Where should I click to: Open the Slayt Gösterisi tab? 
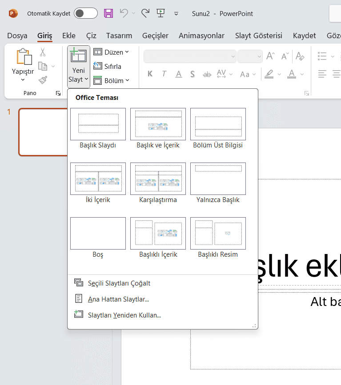coord(259,36)
